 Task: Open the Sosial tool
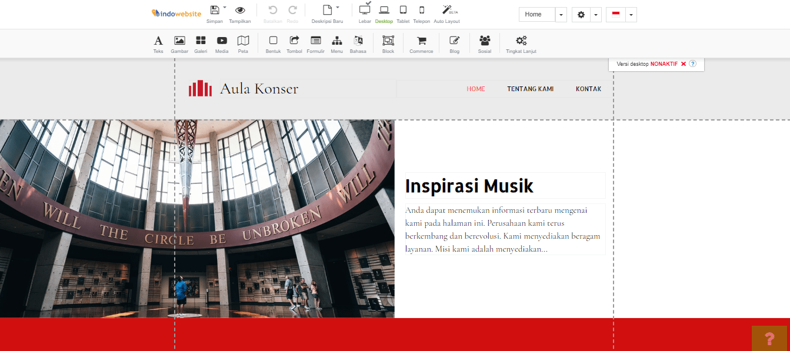point(485,44)
